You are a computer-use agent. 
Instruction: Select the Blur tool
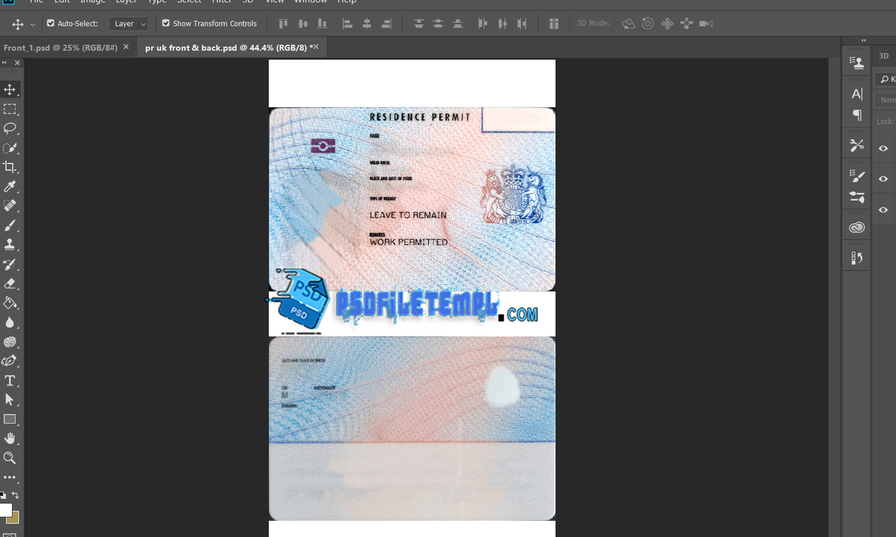(x=10, y=322)
